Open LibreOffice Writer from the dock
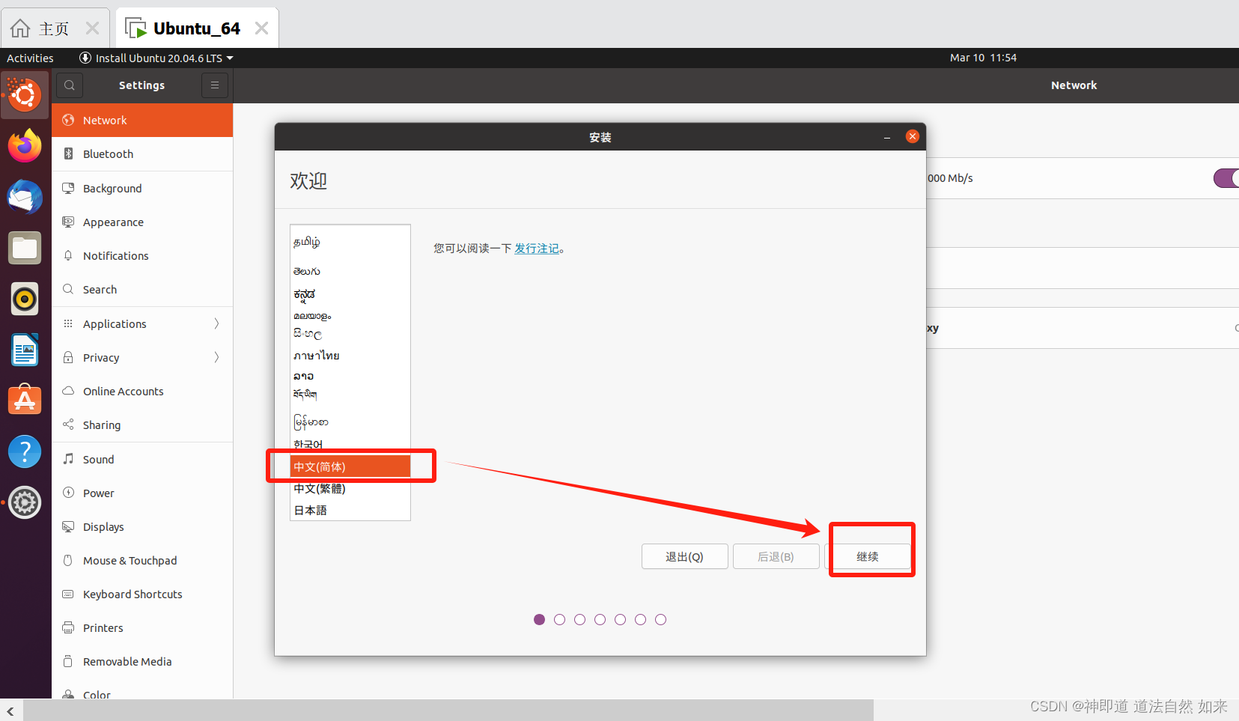Screen dimensions: 1239x721 25,350
